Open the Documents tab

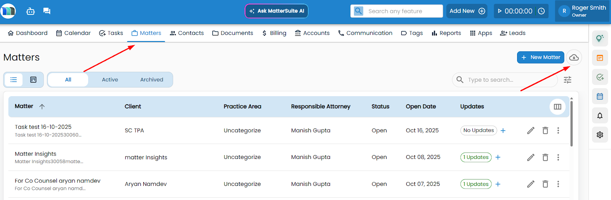click(x=233, y=33)
